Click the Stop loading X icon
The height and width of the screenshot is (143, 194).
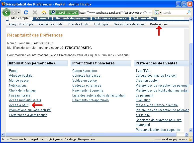pyautogui.click(x=35, y=12)
